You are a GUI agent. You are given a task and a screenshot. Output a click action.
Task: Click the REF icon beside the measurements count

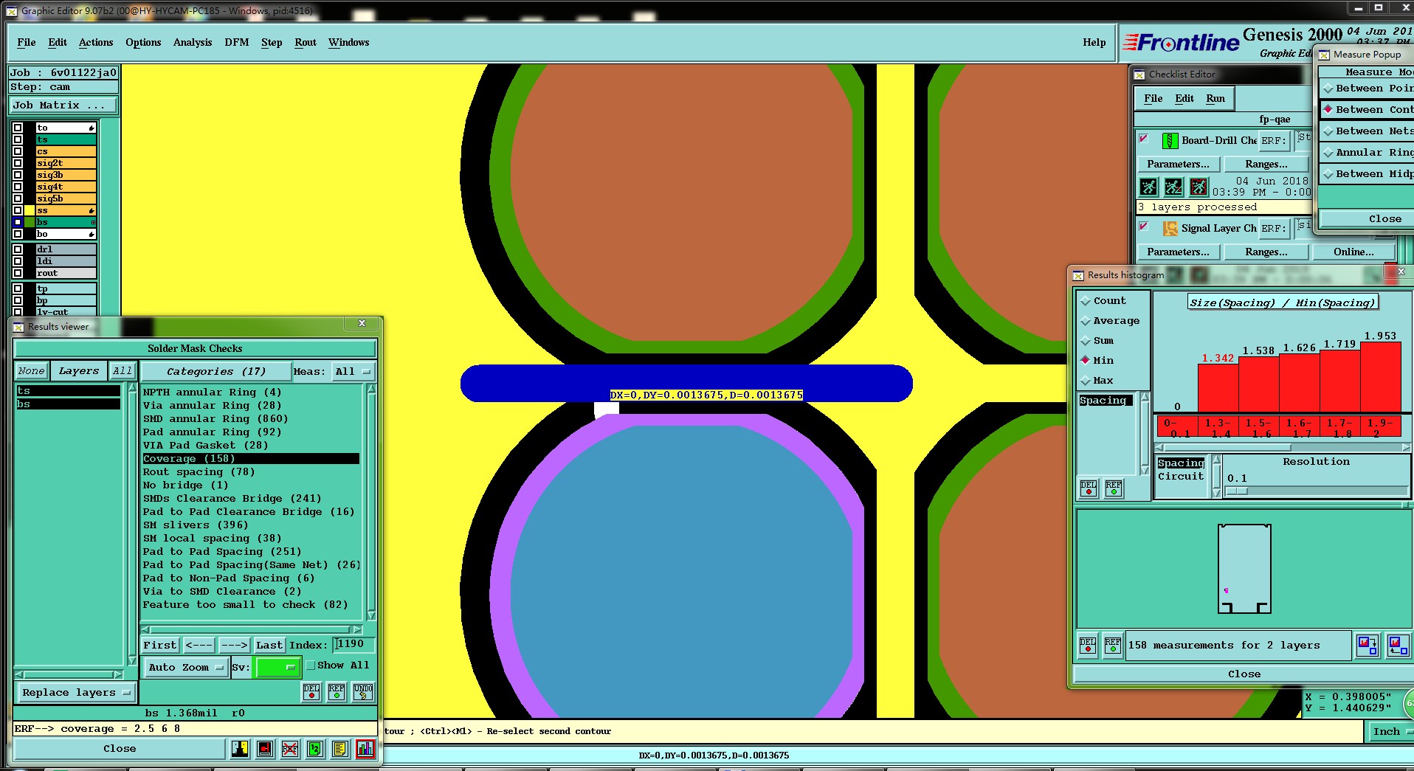tap(1113, 645)
